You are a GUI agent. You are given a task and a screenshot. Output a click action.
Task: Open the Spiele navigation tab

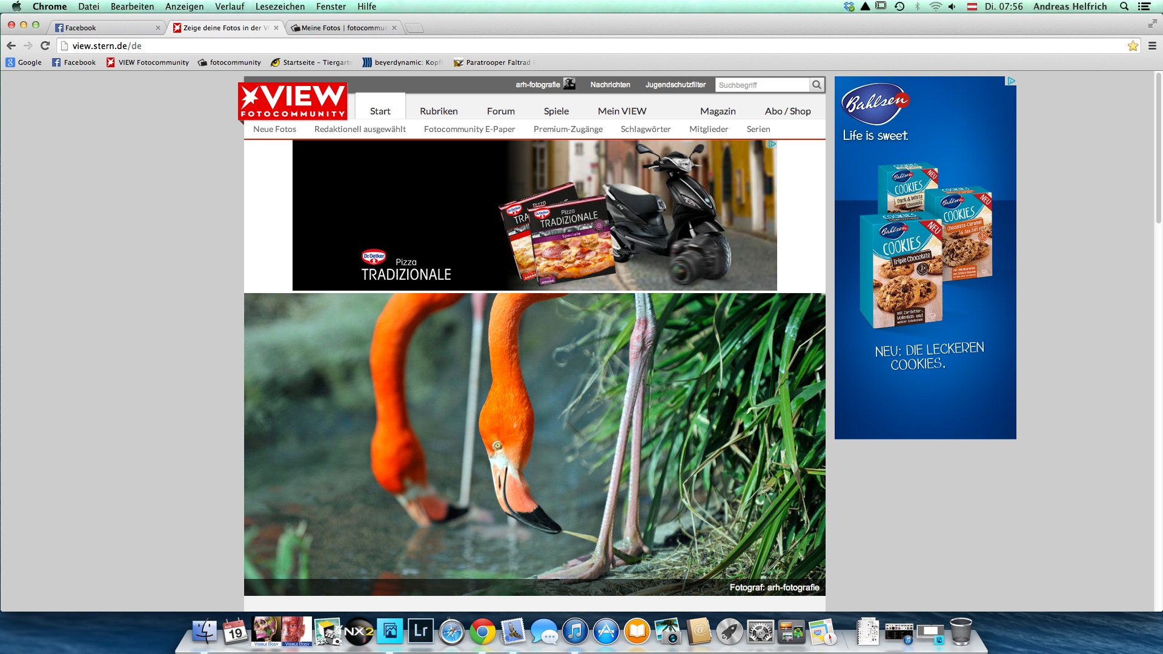pyautogui.click(x=556, y=111)
